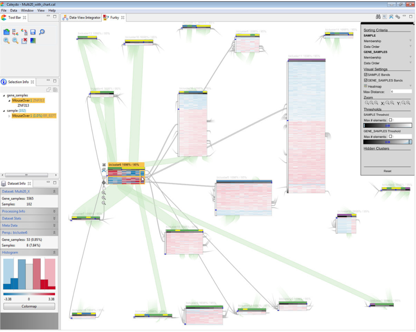Activate the magnifier search tool in the toolbar
Image resolution: width=416 pixels, height=332 pixels.
point(42,32)
